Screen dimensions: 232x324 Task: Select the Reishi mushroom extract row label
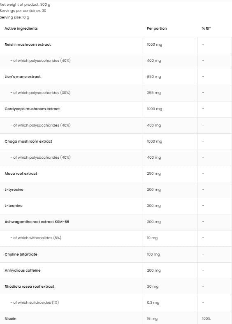tap(28, 45)
